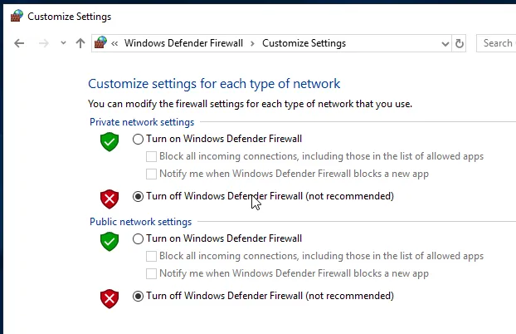Screen dimensions: 516x334
Task: Click the Customize Settings breadcrumb
Action: tap(304, 43)
